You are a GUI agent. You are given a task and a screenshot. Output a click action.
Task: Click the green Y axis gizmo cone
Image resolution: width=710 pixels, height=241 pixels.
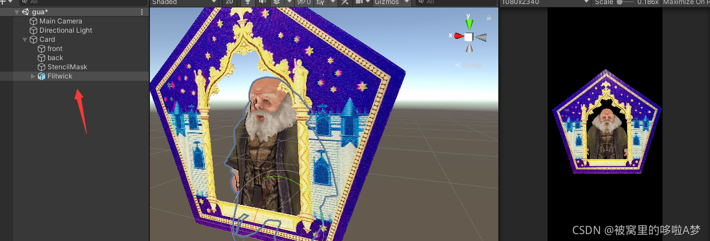[469, 24]
